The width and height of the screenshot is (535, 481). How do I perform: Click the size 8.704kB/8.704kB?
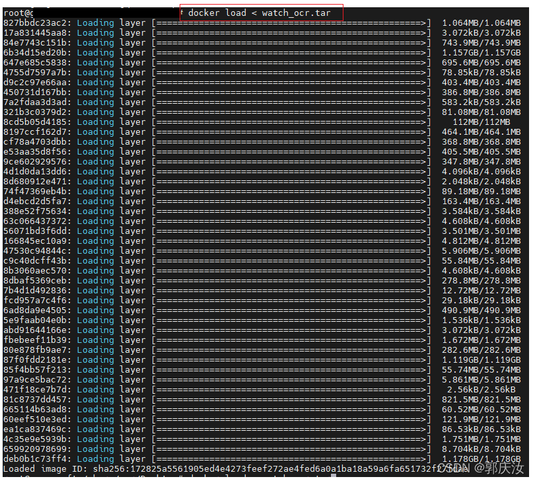pos(482,449)
